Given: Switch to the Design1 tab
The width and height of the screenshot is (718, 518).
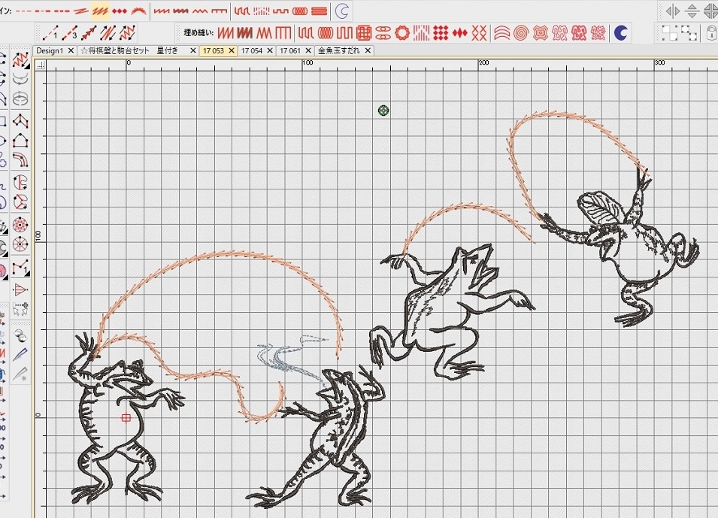Looking at the screenshot, I should pos(50,51).
